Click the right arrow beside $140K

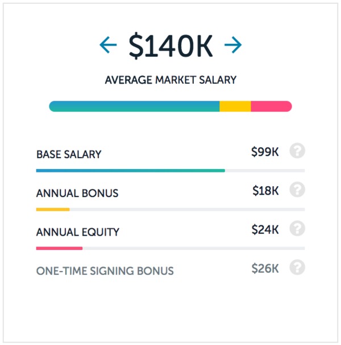(x=233, y=45)
